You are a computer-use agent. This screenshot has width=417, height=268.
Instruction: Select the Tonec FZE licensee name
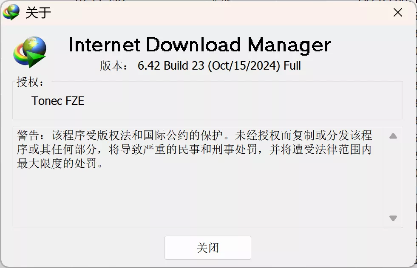click(x=58, y=101)
